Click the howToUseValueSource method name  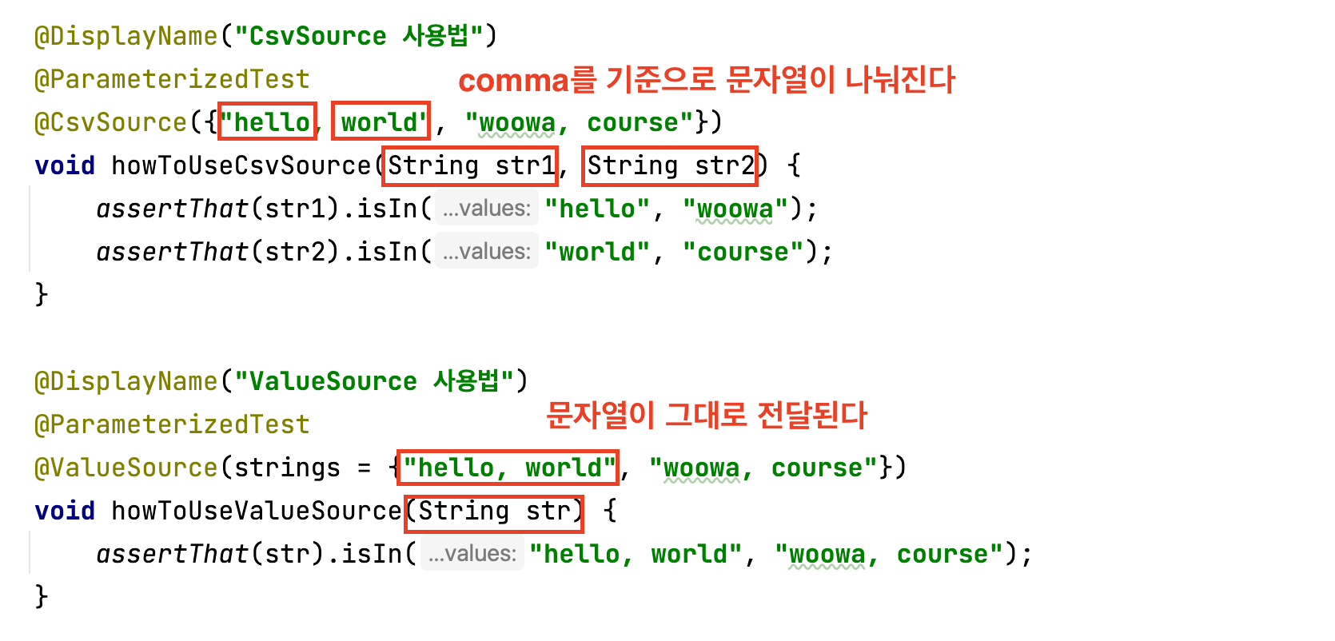(257, 511)
